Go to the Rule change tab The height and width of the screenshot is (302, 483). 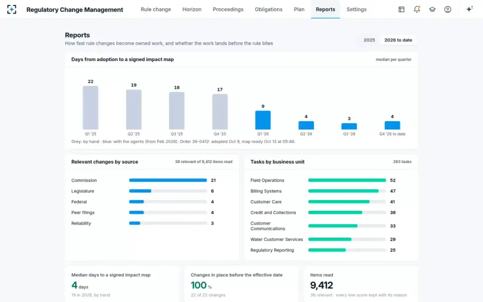click(156, 9)
